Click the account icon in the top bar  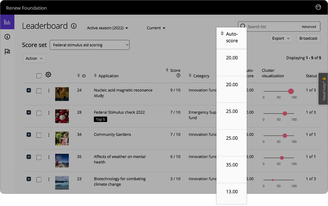pos(318,7)
